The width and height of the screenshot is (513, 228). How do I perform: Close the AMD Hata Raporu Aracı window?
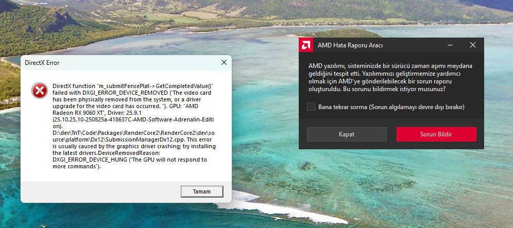pos(472,45)
